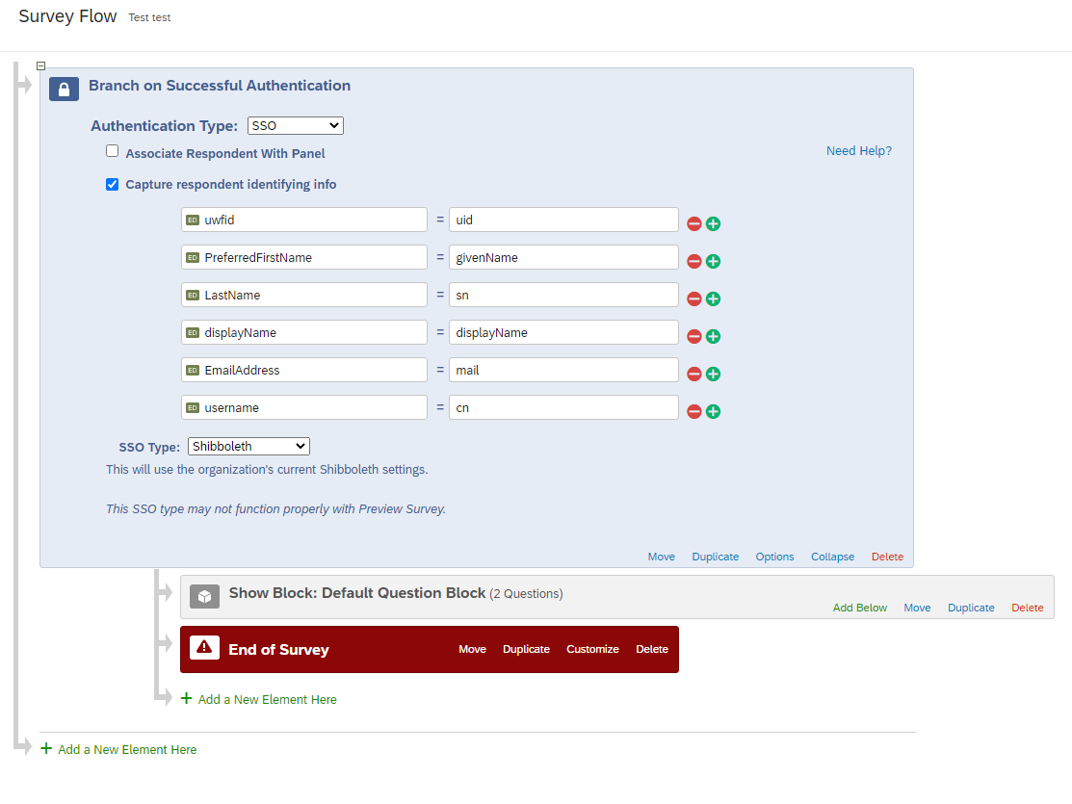Image resolution: width=1072 pixels, height=804 pixels.
Task: Edit the cn attribute field
Action: 564,408
